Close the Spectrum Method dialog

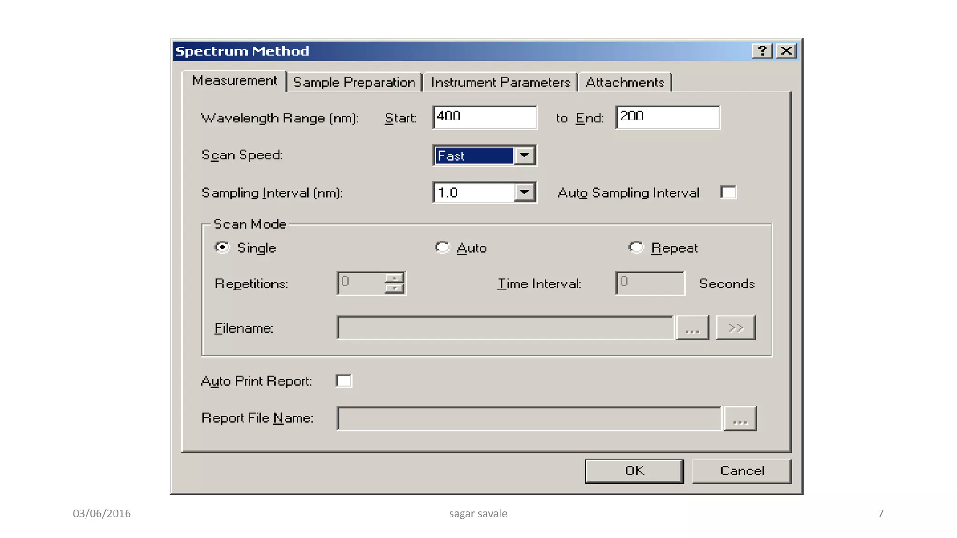pyautogui.click(x=786, y=50)
